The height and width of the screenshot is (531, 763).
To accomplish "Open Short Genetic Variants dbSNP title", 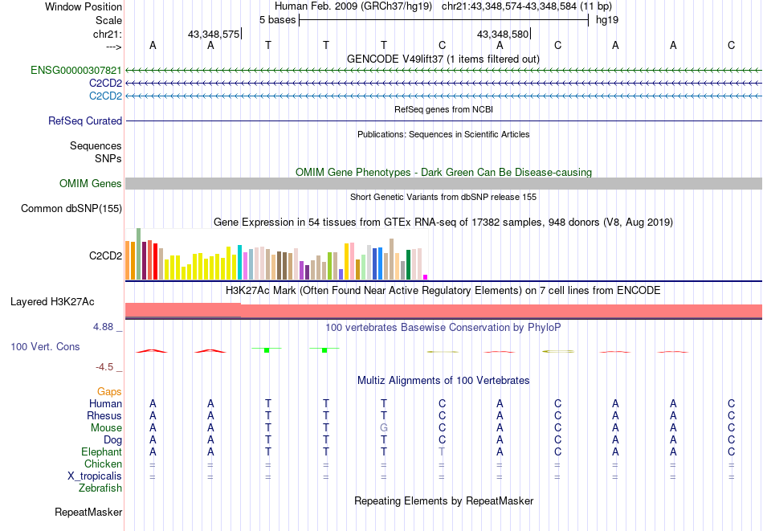I will 443,197.
